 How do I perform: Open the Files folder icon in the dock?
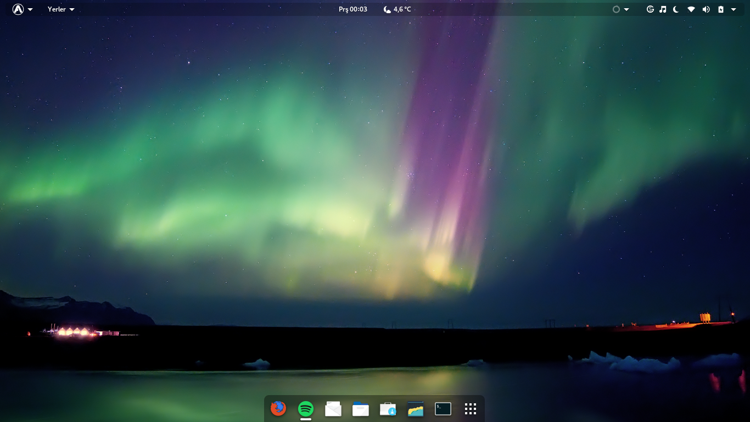pyautogui.click(x=361, y=409)
